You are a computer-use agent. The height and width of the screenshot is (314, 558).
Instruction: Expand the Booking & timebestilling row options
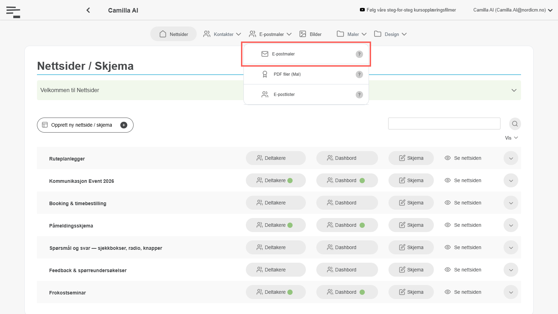pyautogui.click(x=511, y=203)
